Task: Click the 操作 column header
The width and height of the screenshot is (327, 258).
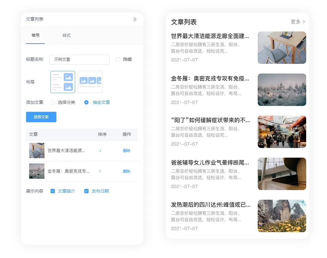Action: (x=127, y=134)
